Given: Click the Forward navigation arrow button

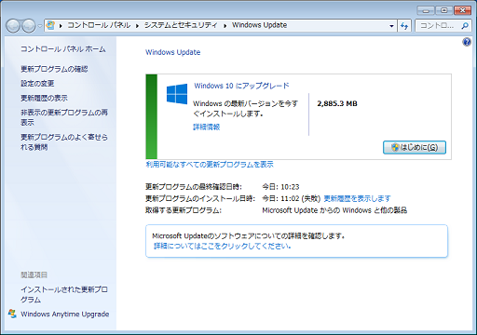Looking at the screenshot, I should (x=29, y=26).
